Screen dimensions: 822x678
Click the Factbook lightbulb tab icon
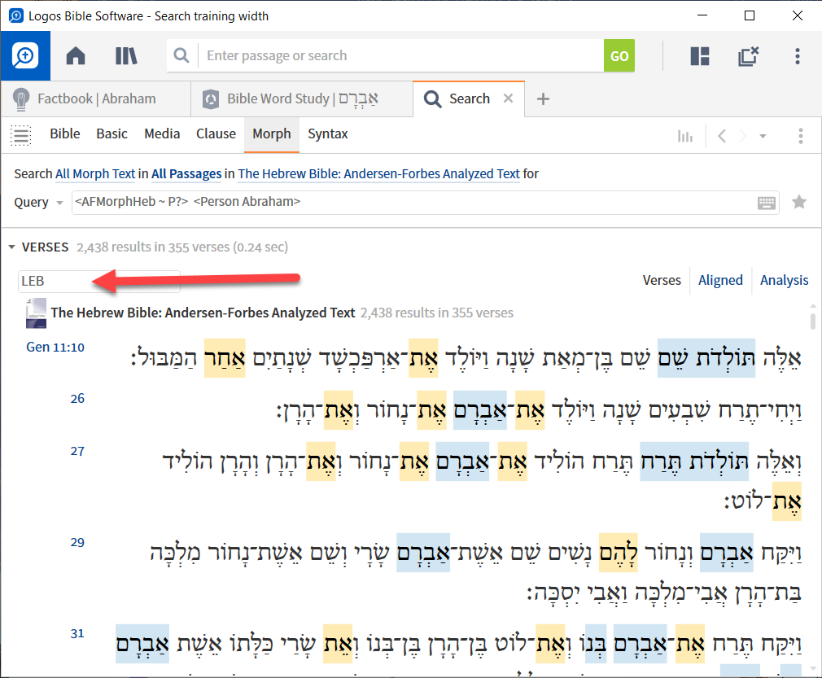(20, 99)
